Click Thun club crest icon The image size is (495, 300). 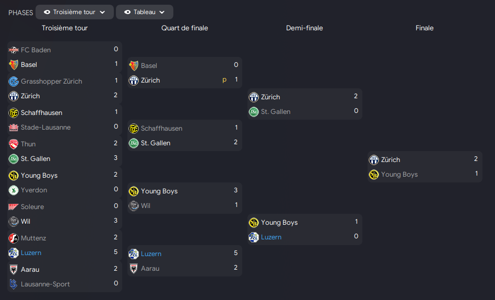(x=14, y=144)
